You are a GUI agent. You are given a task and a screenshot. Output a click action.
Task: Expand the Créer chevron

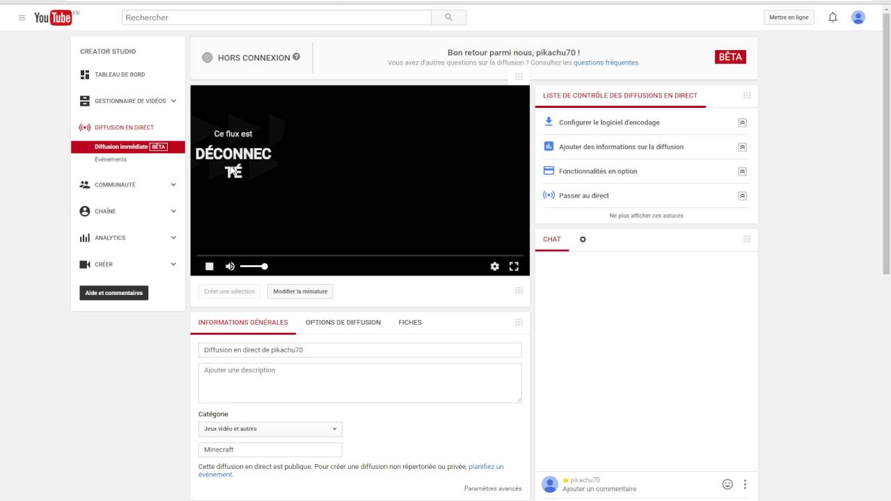[173, 264]
